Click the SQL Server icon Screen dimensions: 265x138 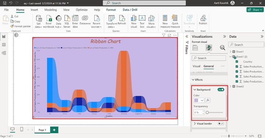[x=67, y=18]
